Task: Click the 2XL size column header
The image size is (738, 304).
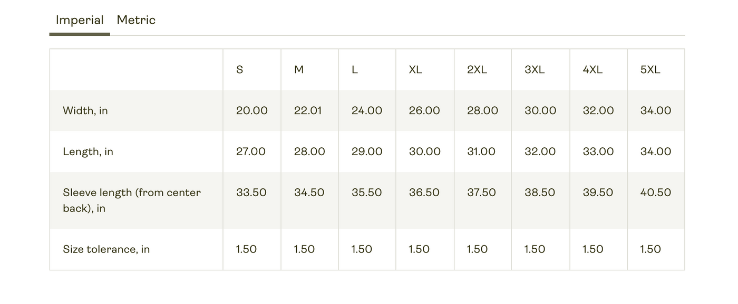Action: click(x=477, y=69)
